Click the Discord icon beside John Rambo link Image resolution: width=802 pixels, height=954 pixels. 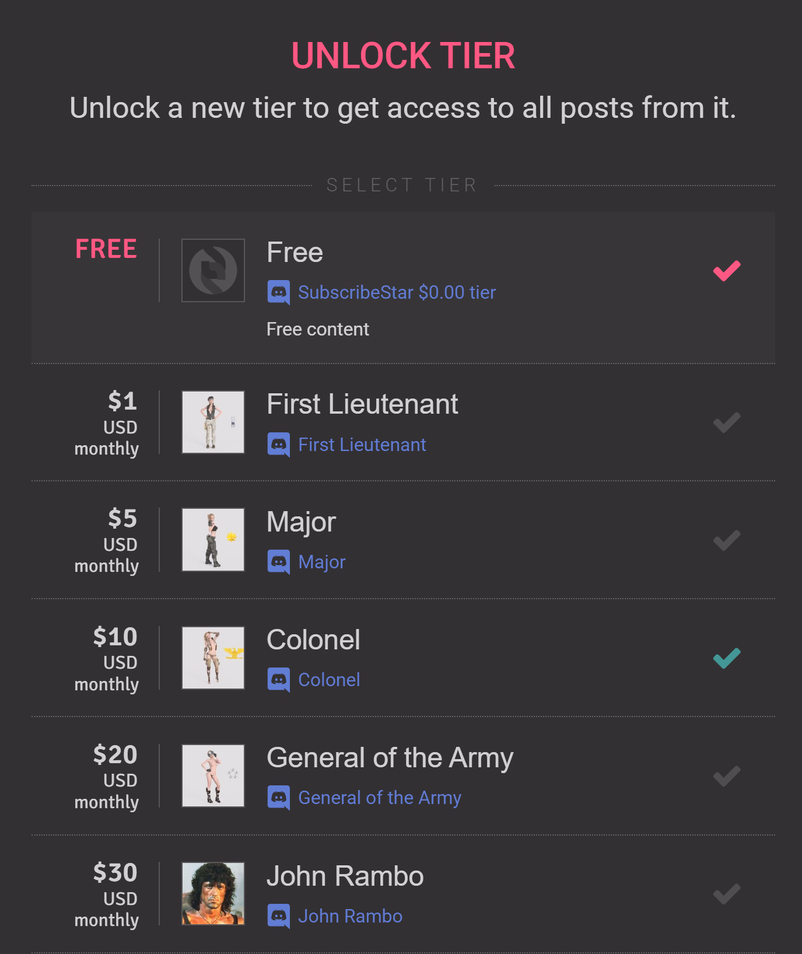278,916
